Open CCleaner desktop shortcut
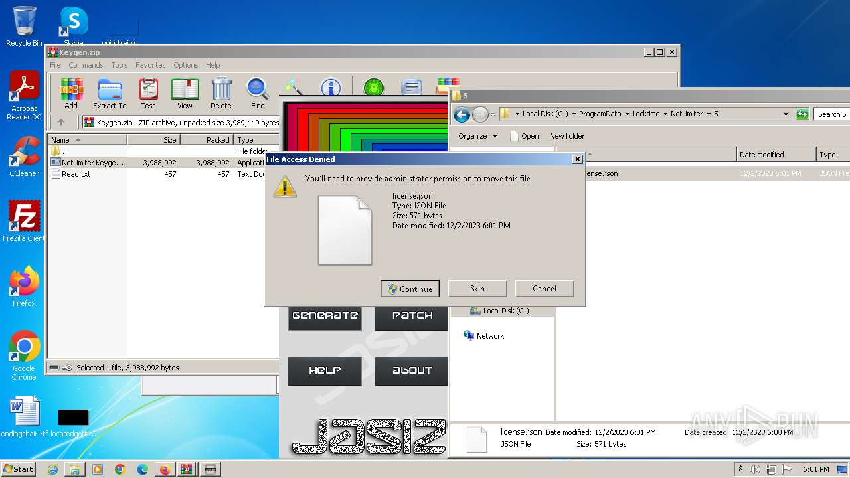This screenshot has height=478, width=850. point(24,157)
